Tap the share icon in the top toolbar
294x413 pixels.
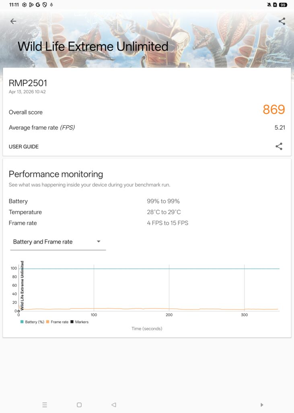[282, 21]
